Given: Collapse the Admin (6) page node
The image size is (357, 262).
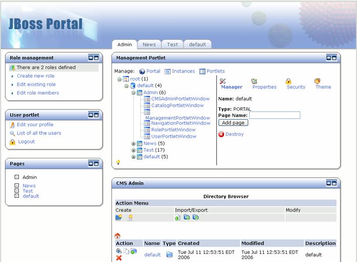Looking at the screenshot, I should [133, 93].
